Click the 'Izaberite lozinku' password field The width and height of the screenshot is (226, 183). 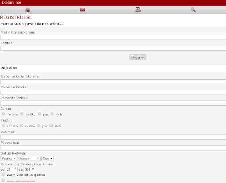113,92
